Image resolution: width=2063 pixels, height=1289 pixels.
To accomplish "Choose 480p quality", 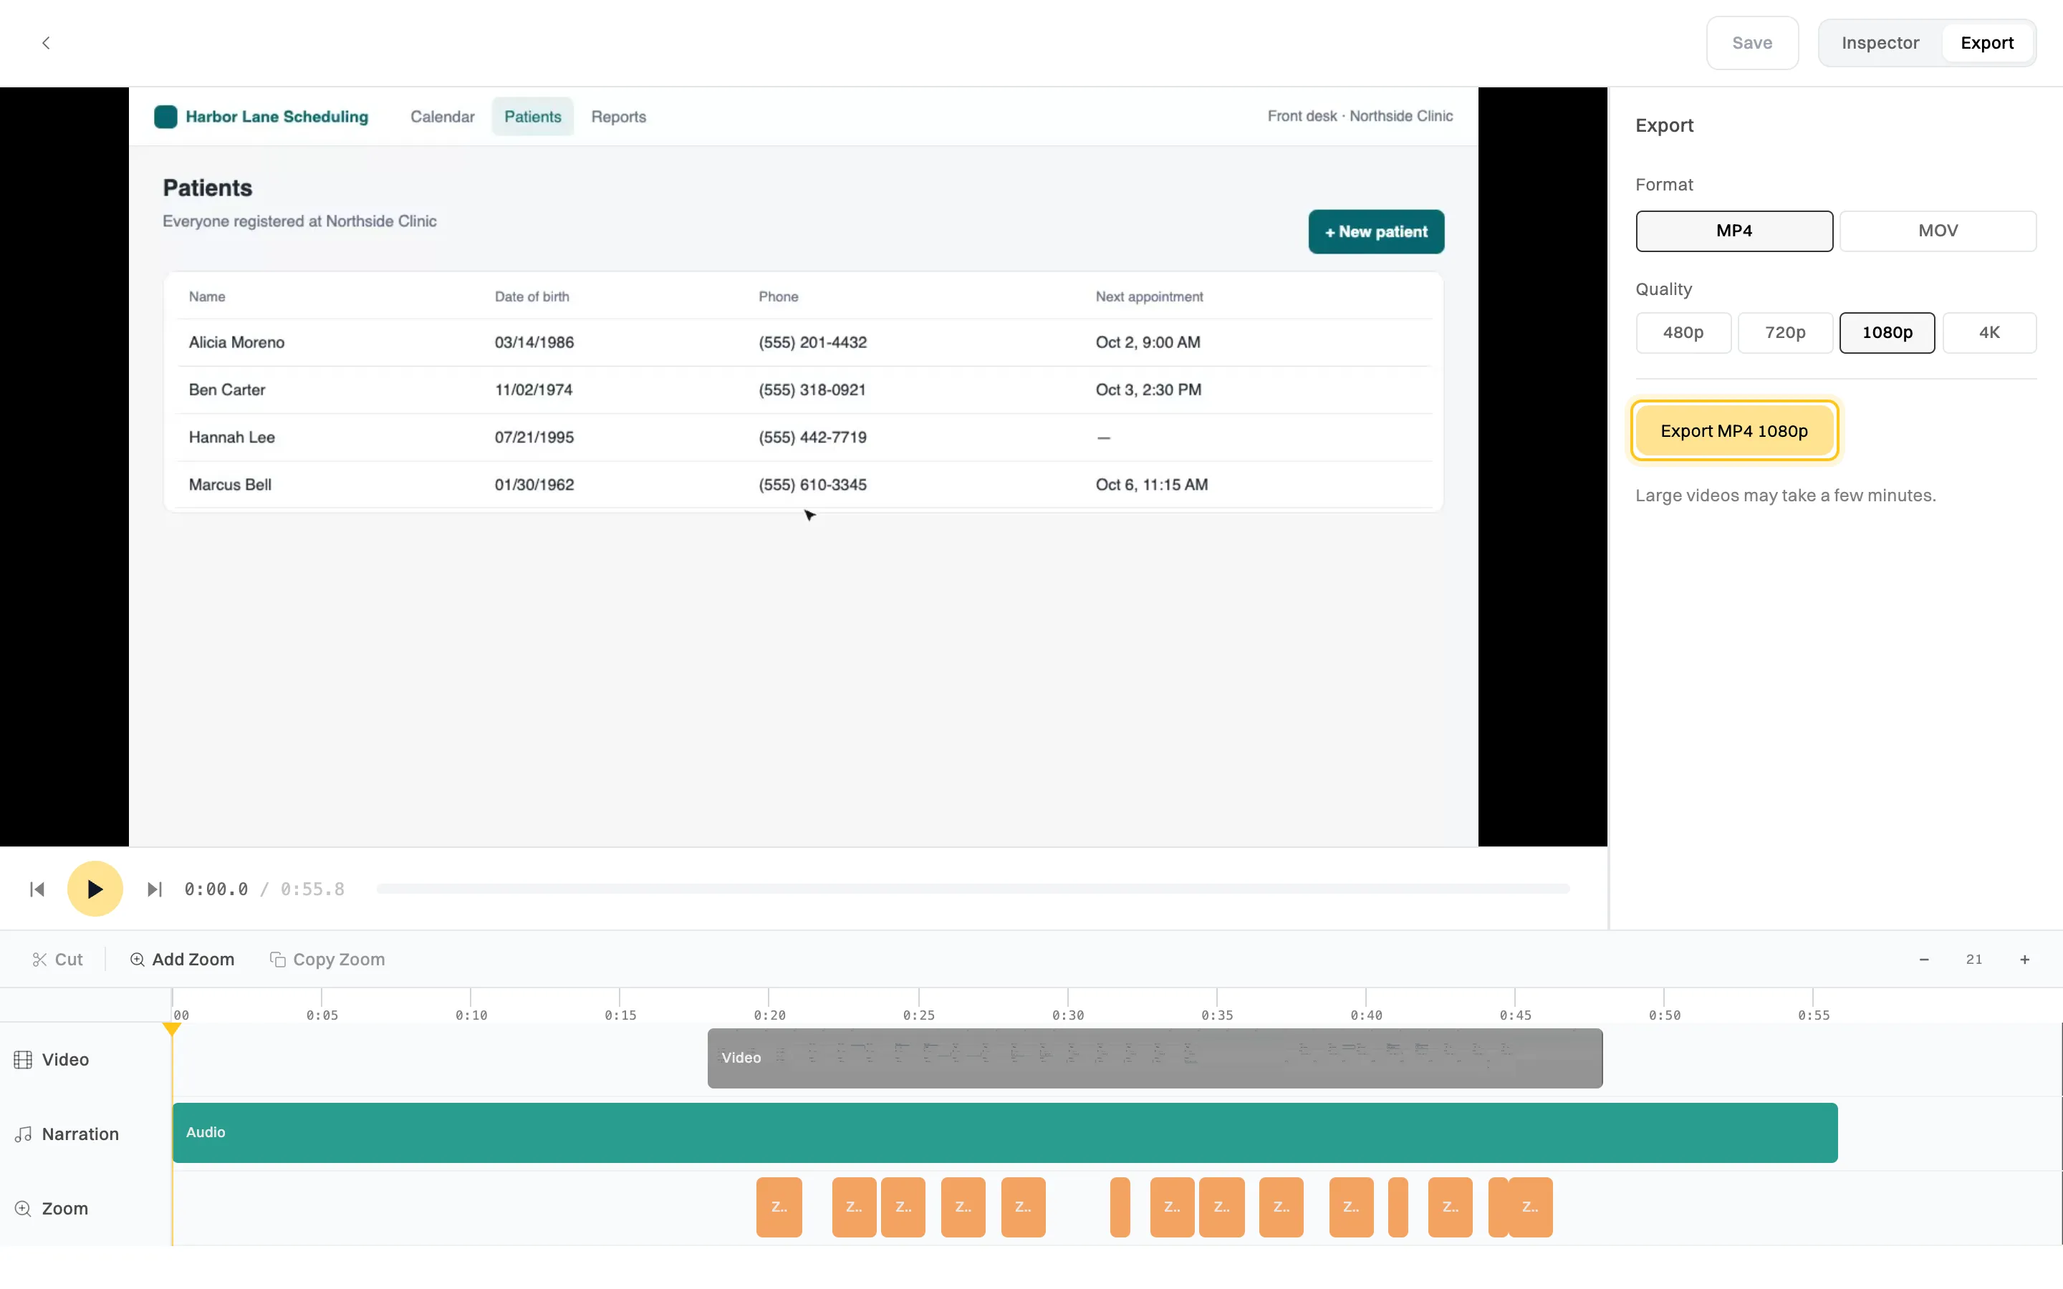I will click(1683, 332).
